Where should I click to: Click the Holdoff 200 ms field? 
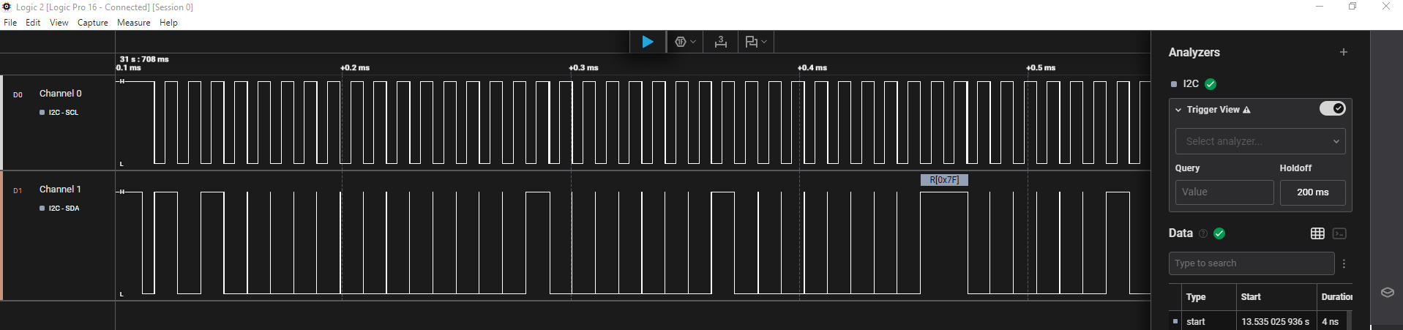[1312, 192]
